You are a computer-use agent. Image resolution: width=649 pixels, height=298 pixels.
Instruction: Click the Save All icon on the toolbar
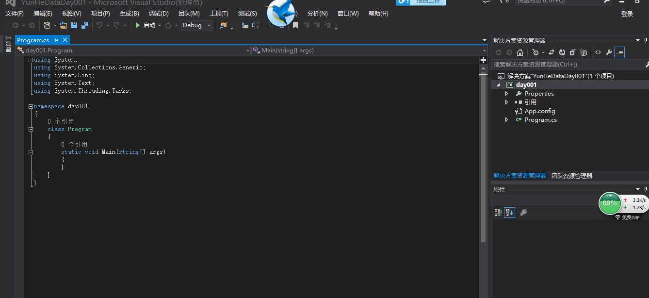click(x=84, y=25)
